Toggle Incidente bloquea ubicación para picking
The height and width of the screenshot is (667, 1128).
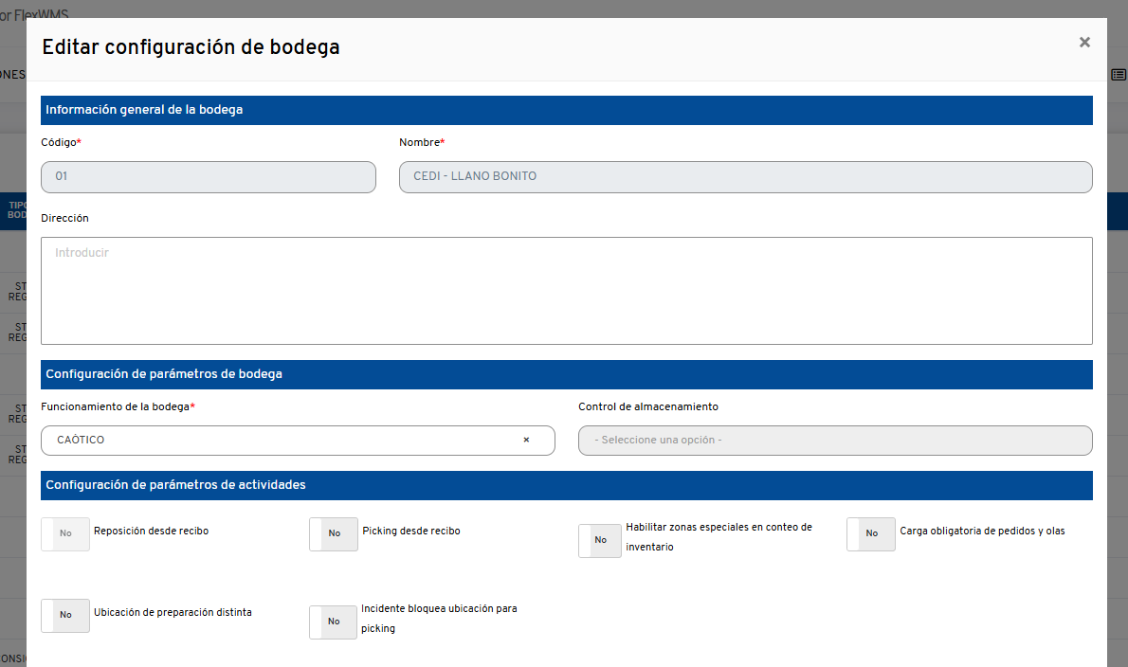(333, 622)
